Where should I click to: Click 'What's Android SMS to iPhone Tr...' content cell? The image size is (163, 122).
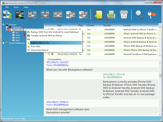[140, 34]
